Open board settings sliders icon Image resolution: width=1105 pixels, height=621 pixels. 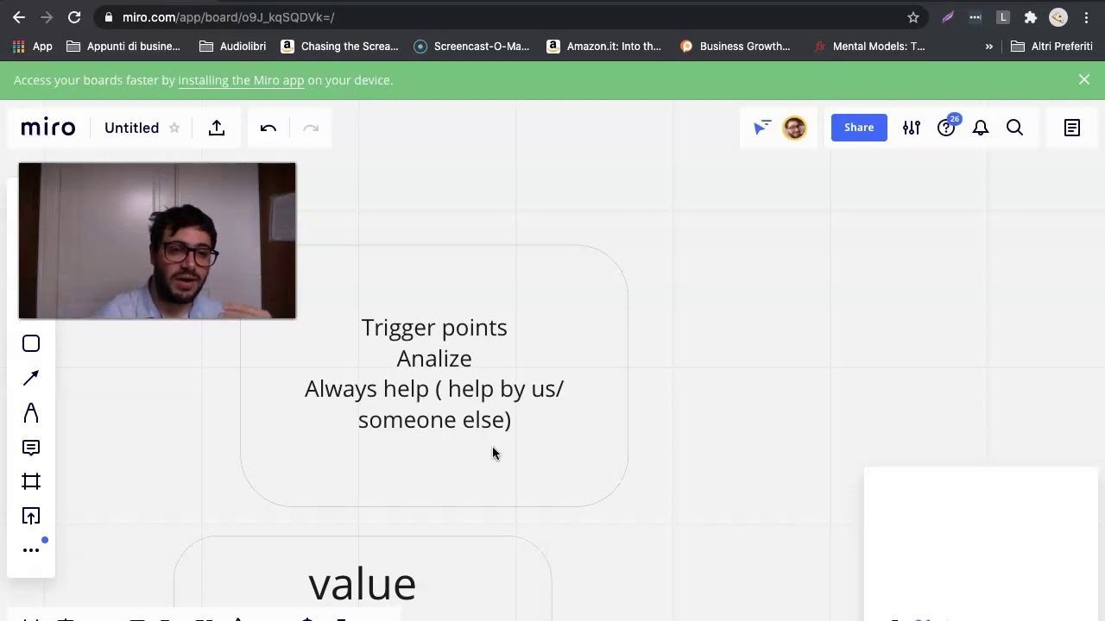click(x=912, y=128)
